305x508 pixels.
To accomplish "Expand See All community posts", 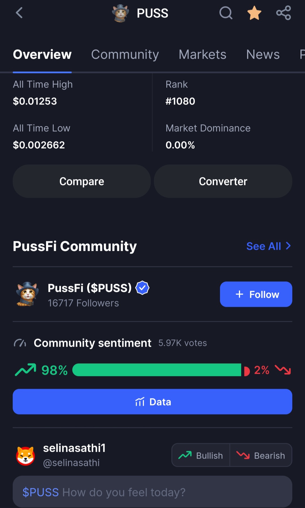I will coord(268,246).
